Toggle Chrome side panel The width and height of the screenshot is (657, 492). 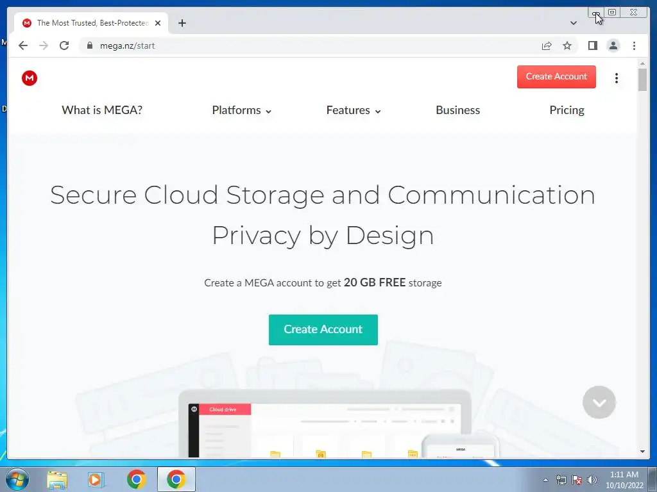tap(592, 45)
